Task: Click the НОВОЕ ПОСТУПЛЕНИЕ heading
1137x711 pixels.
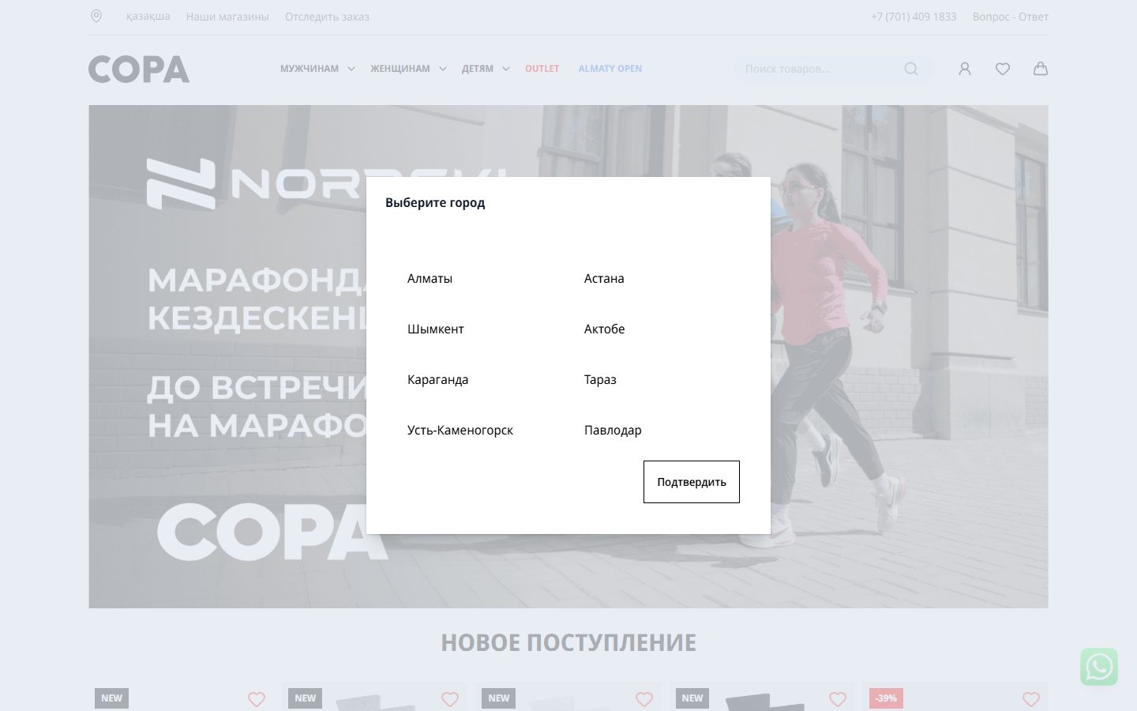Action: (x=568, y=643)
